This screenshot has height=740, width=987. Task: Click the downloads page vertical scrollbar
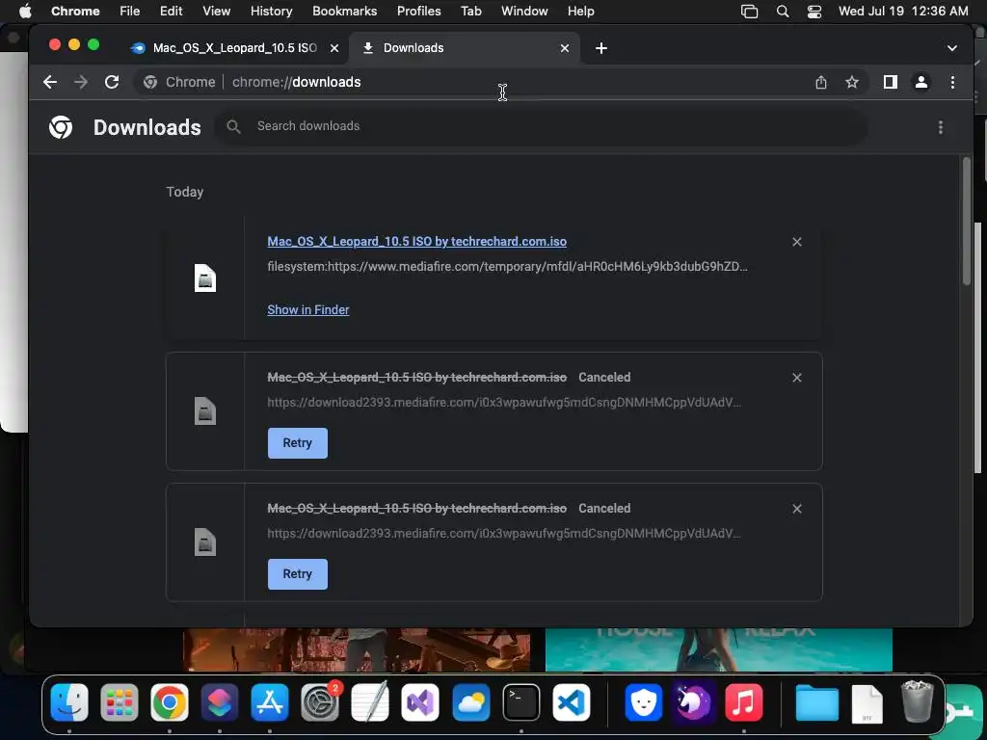point(966,223)
